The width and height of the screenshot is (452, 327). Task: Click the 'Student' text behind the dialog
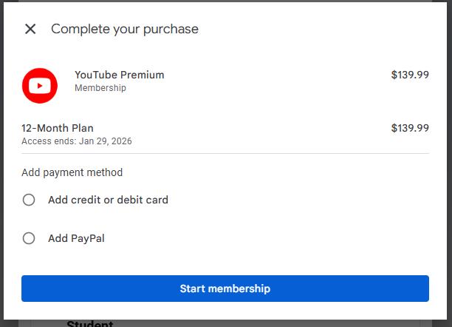90,323
